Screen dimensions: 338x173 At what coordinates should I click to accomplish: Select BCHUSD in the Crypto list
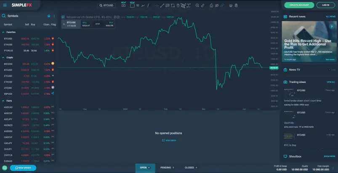coord(28,64)
